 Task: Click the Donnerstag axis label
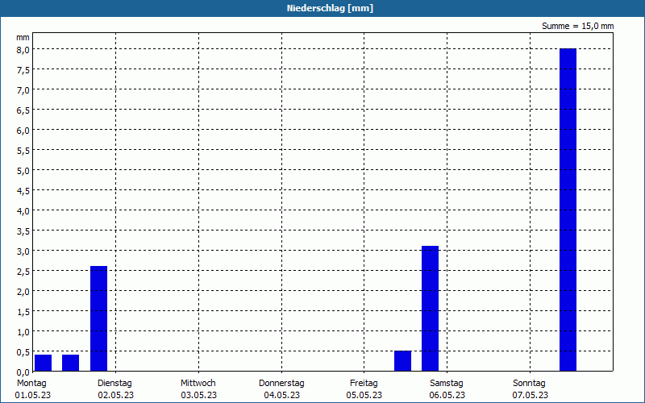point(281,383)
